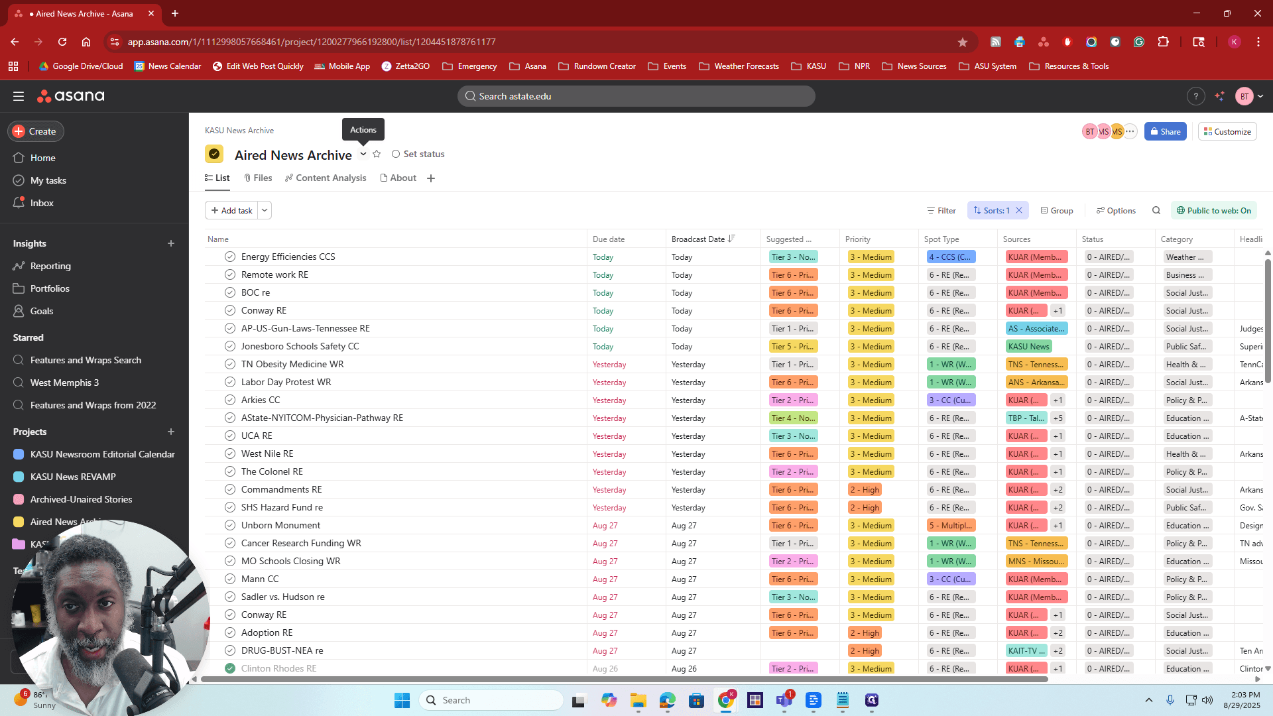The height and width of the screenshot is (716, 1273).
Task: Switch to Content Analysis tab
Action: point(326,178)
